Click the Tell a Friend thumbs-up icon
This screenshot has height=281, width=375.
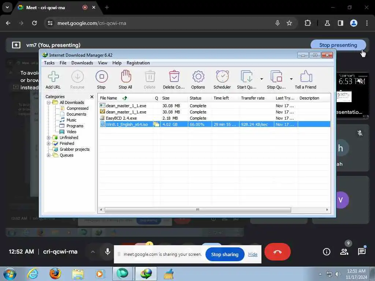(x=306, y=79)
